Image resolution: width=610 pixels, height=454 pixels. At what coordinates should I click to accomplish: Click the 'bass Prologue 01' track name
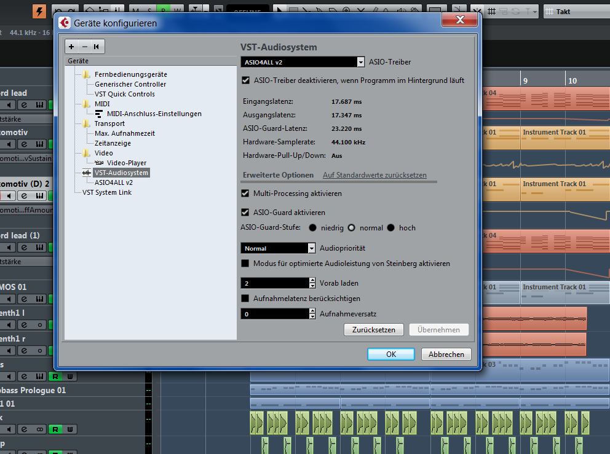[33, 390]
